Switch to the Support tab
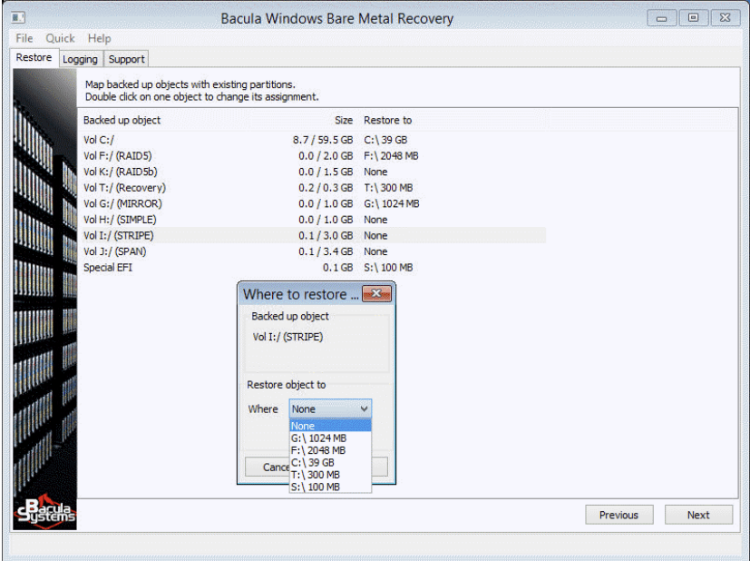This screenshot has width=750, height=561. [127, 59]
